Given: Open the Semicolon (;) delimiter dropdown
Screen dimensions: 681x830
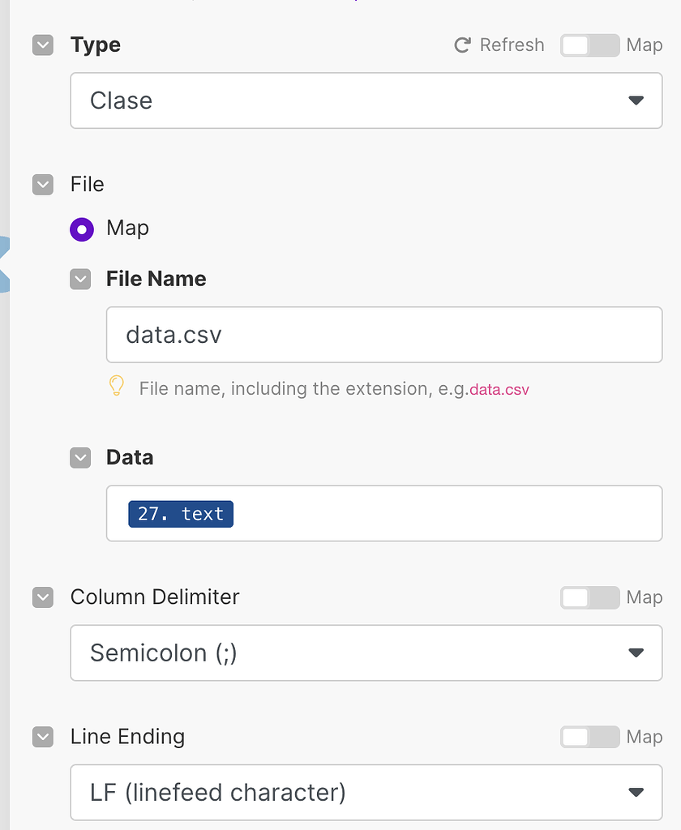Looking at the screenshot, I should point(366,652).
